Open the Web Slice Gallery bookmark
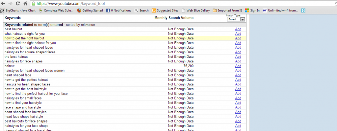Image resolution: width=337 pixels, height=131 pixels. (195, 10)
